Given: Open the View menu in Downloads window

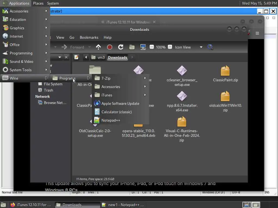Looking at the screenshot, I should click(60, 37).
